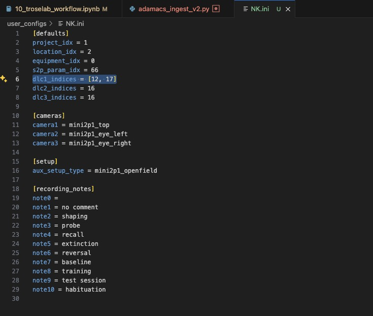This screenshot has width=373, height=316.
Task: Place cursor on the [recording_notes] section header
Action: point(63,189)
